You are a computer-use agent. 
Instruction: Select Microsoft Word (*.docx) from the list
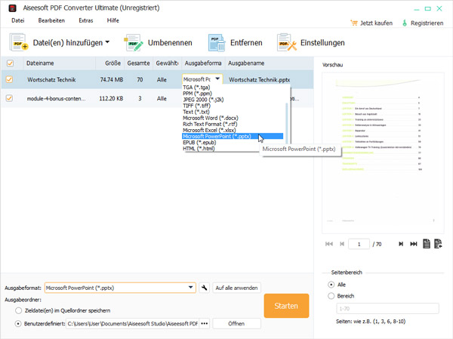click(214, 118)
